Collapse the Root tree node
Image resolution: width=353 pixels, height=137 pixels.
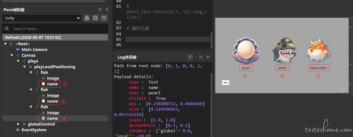point(5,44)
